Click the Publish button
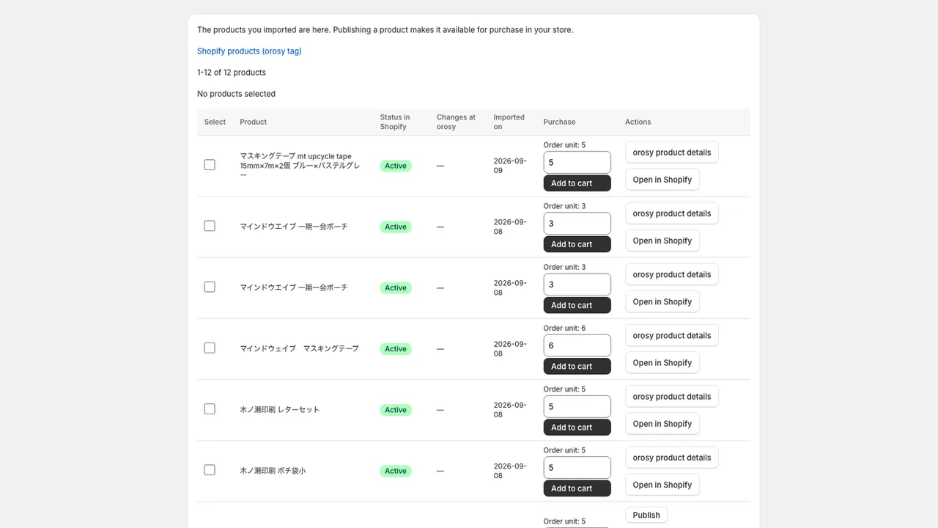Screen dimensions: 938x528 click(x=646, y=515)
